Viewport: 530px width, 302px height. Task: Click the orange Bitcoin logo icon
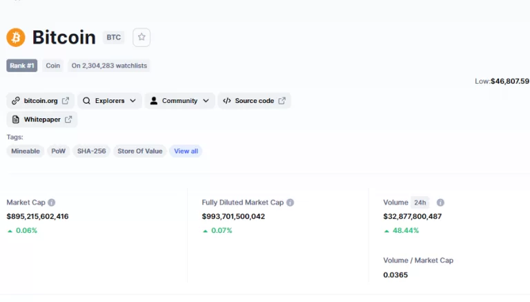16,37
